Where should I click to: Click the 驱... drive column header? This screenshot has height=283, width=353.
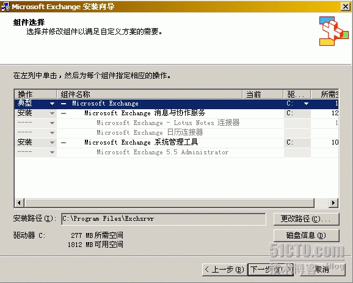coord(297,94)
